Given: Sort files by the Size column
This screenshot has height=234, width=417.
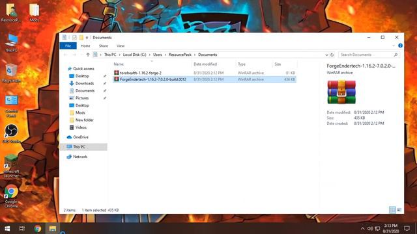Looking at the screenshot, I should 285,64.
